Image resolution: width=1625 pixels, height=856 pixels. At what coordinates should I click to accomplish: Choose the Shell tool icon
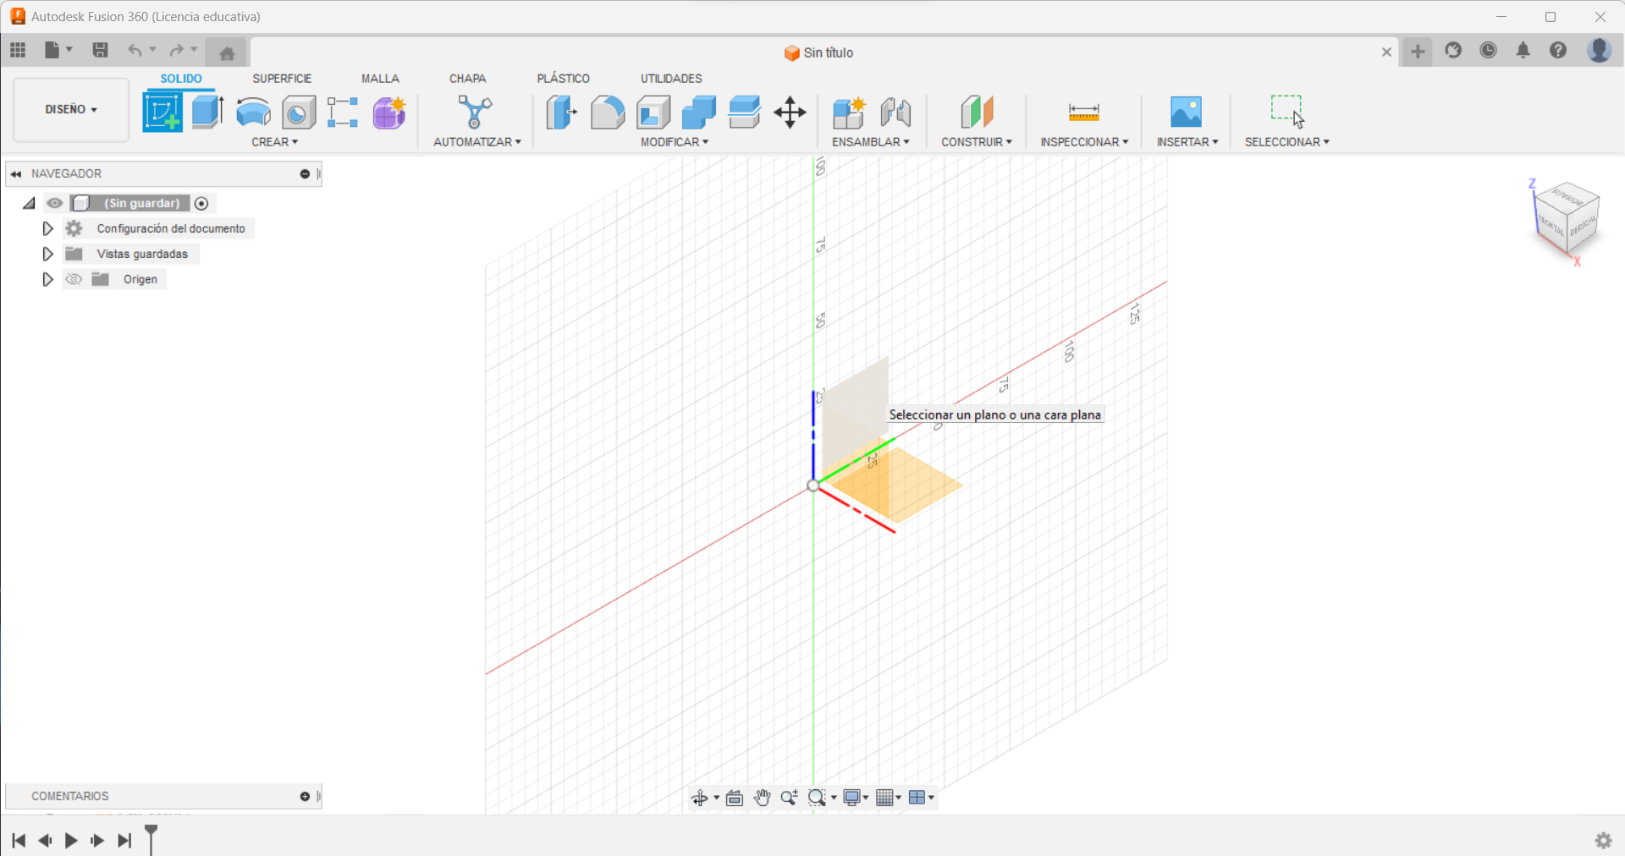pos(653,112)
